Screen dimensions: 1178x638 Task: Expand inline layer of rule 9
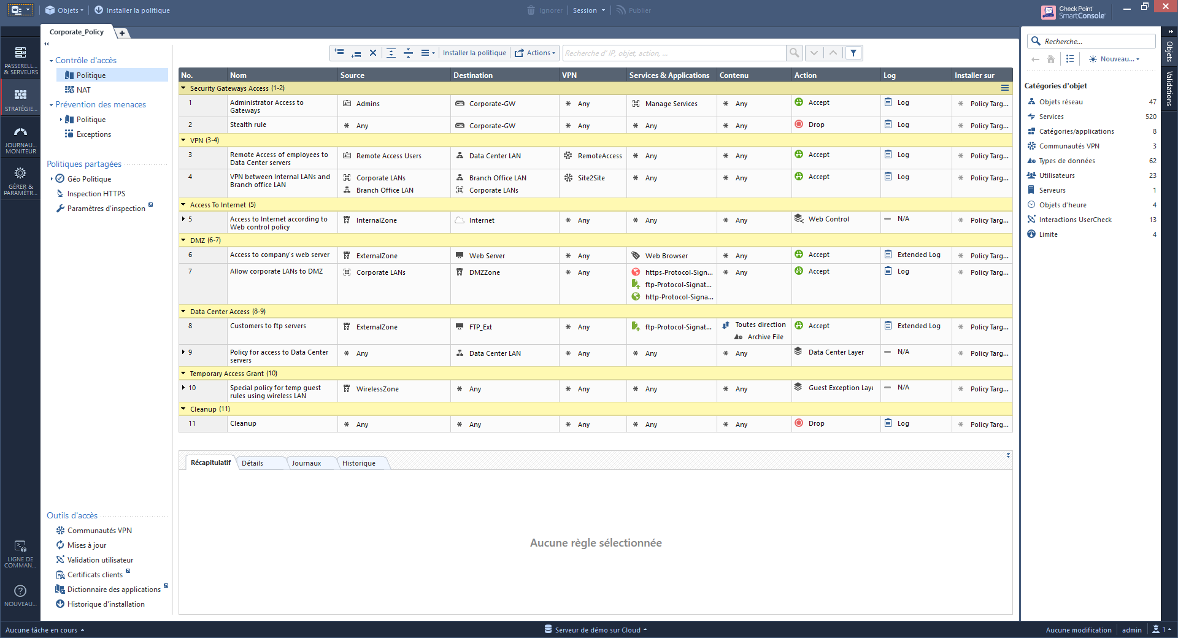pyautogui.click(x=183, y=352)
